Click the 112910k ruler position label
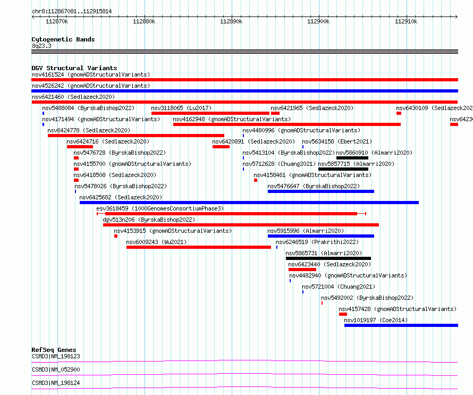The height and width of the screenshot is (395, 473). 406,21
